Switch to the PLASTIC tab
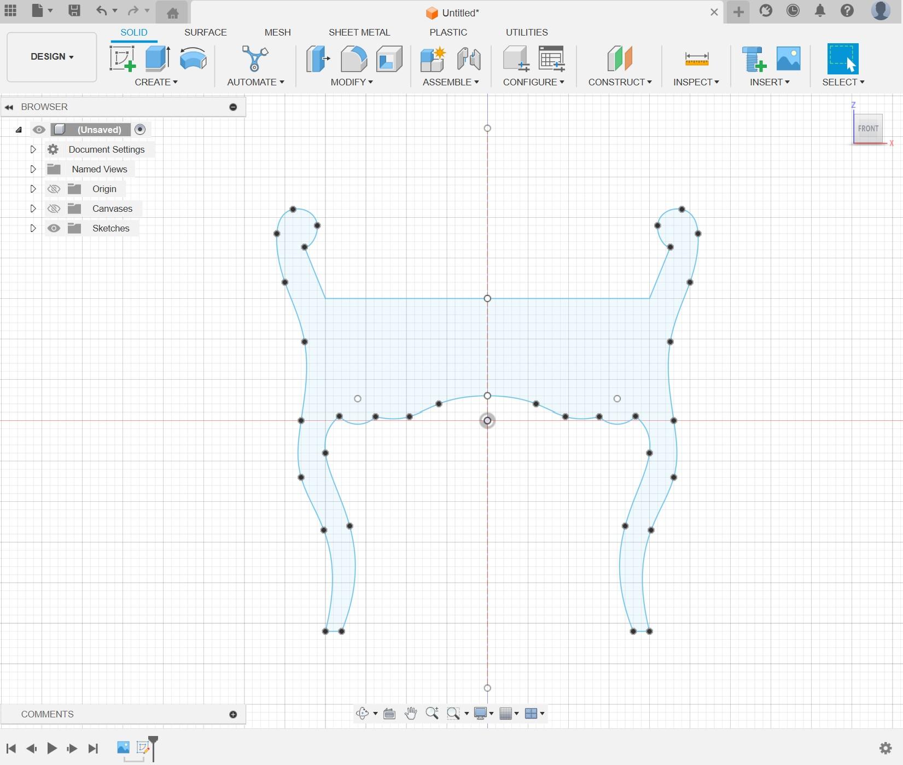 448,32
